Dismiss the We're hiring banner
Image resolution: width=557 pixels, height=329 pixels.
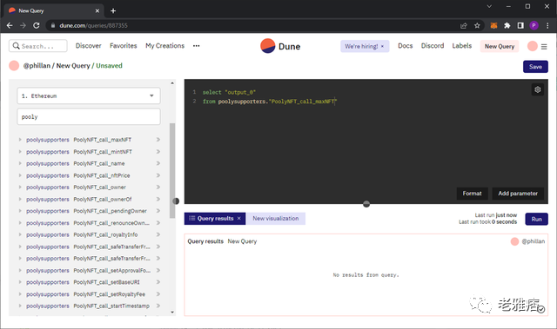pyautogui.click(x=382, y=46)
